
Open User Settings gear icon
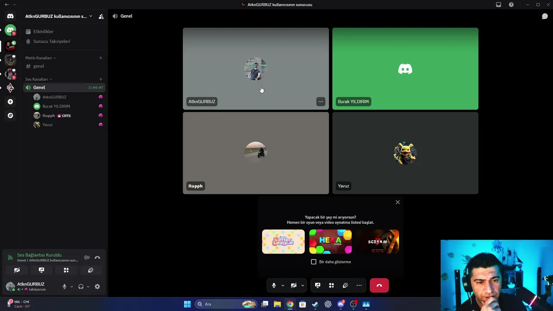(x=97, y=286)
